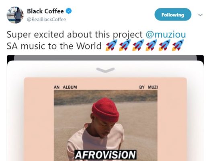Image resolution: width=209 pixels, height=161 pixels.
Task: Click the blue verified badge
Action: (69, 11)
